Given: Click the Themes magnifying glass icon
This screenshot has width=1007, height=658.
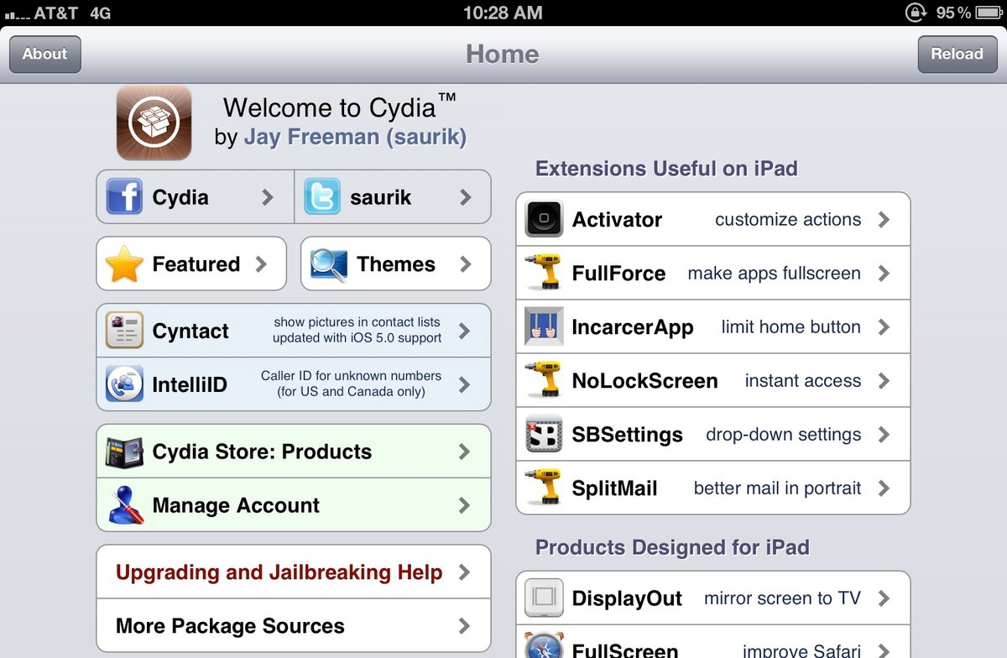Looking at the screenshot, I should pos(328,264).
